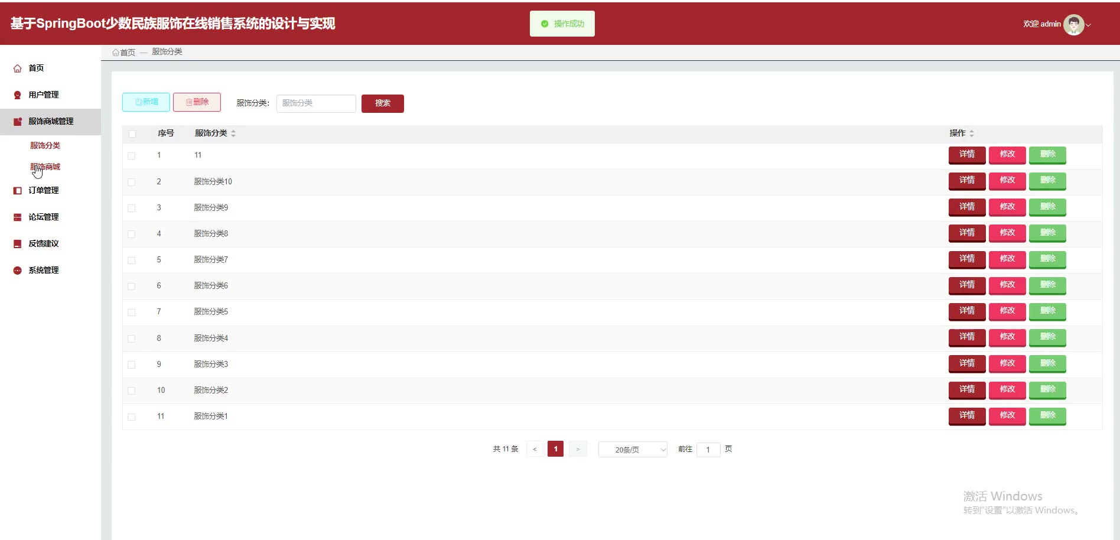Click the 共 11 条 total count

(506, 449)
